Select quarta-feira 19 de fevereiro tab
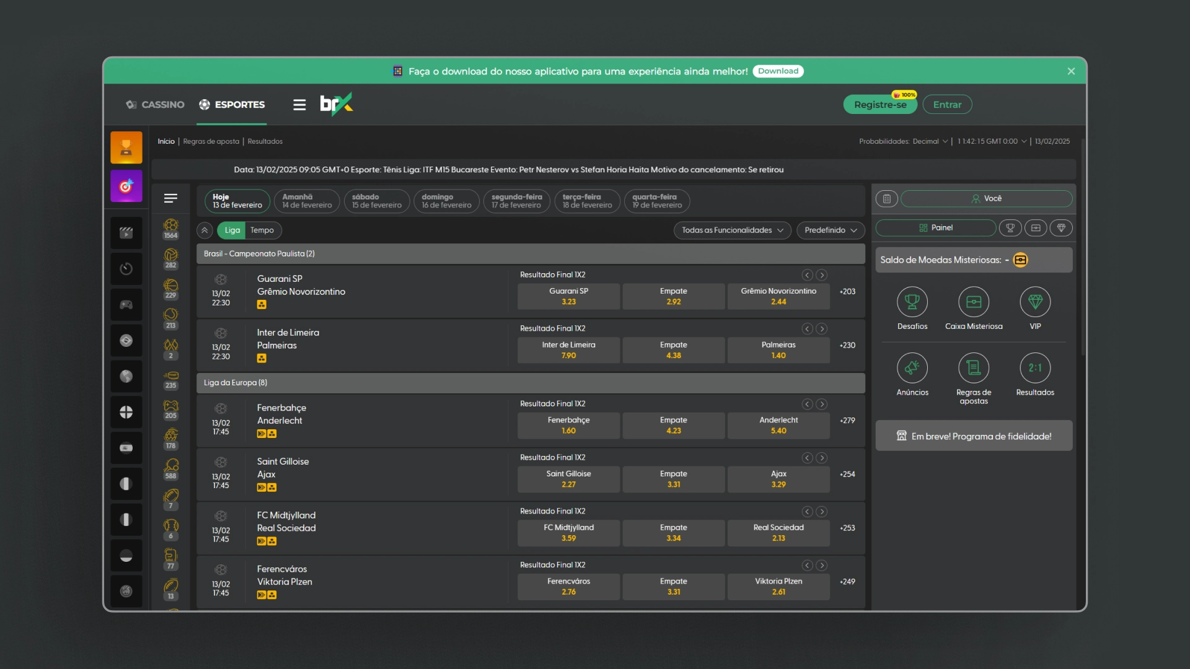The width and height of the screenshot is (1190, 669). coord(657,201)
